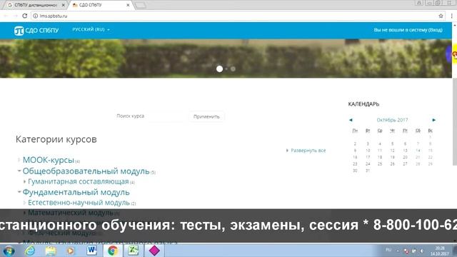The height and width of the screenshot is (257, 457).
Task: Click Развернуть все link
Action: point(308,151)
